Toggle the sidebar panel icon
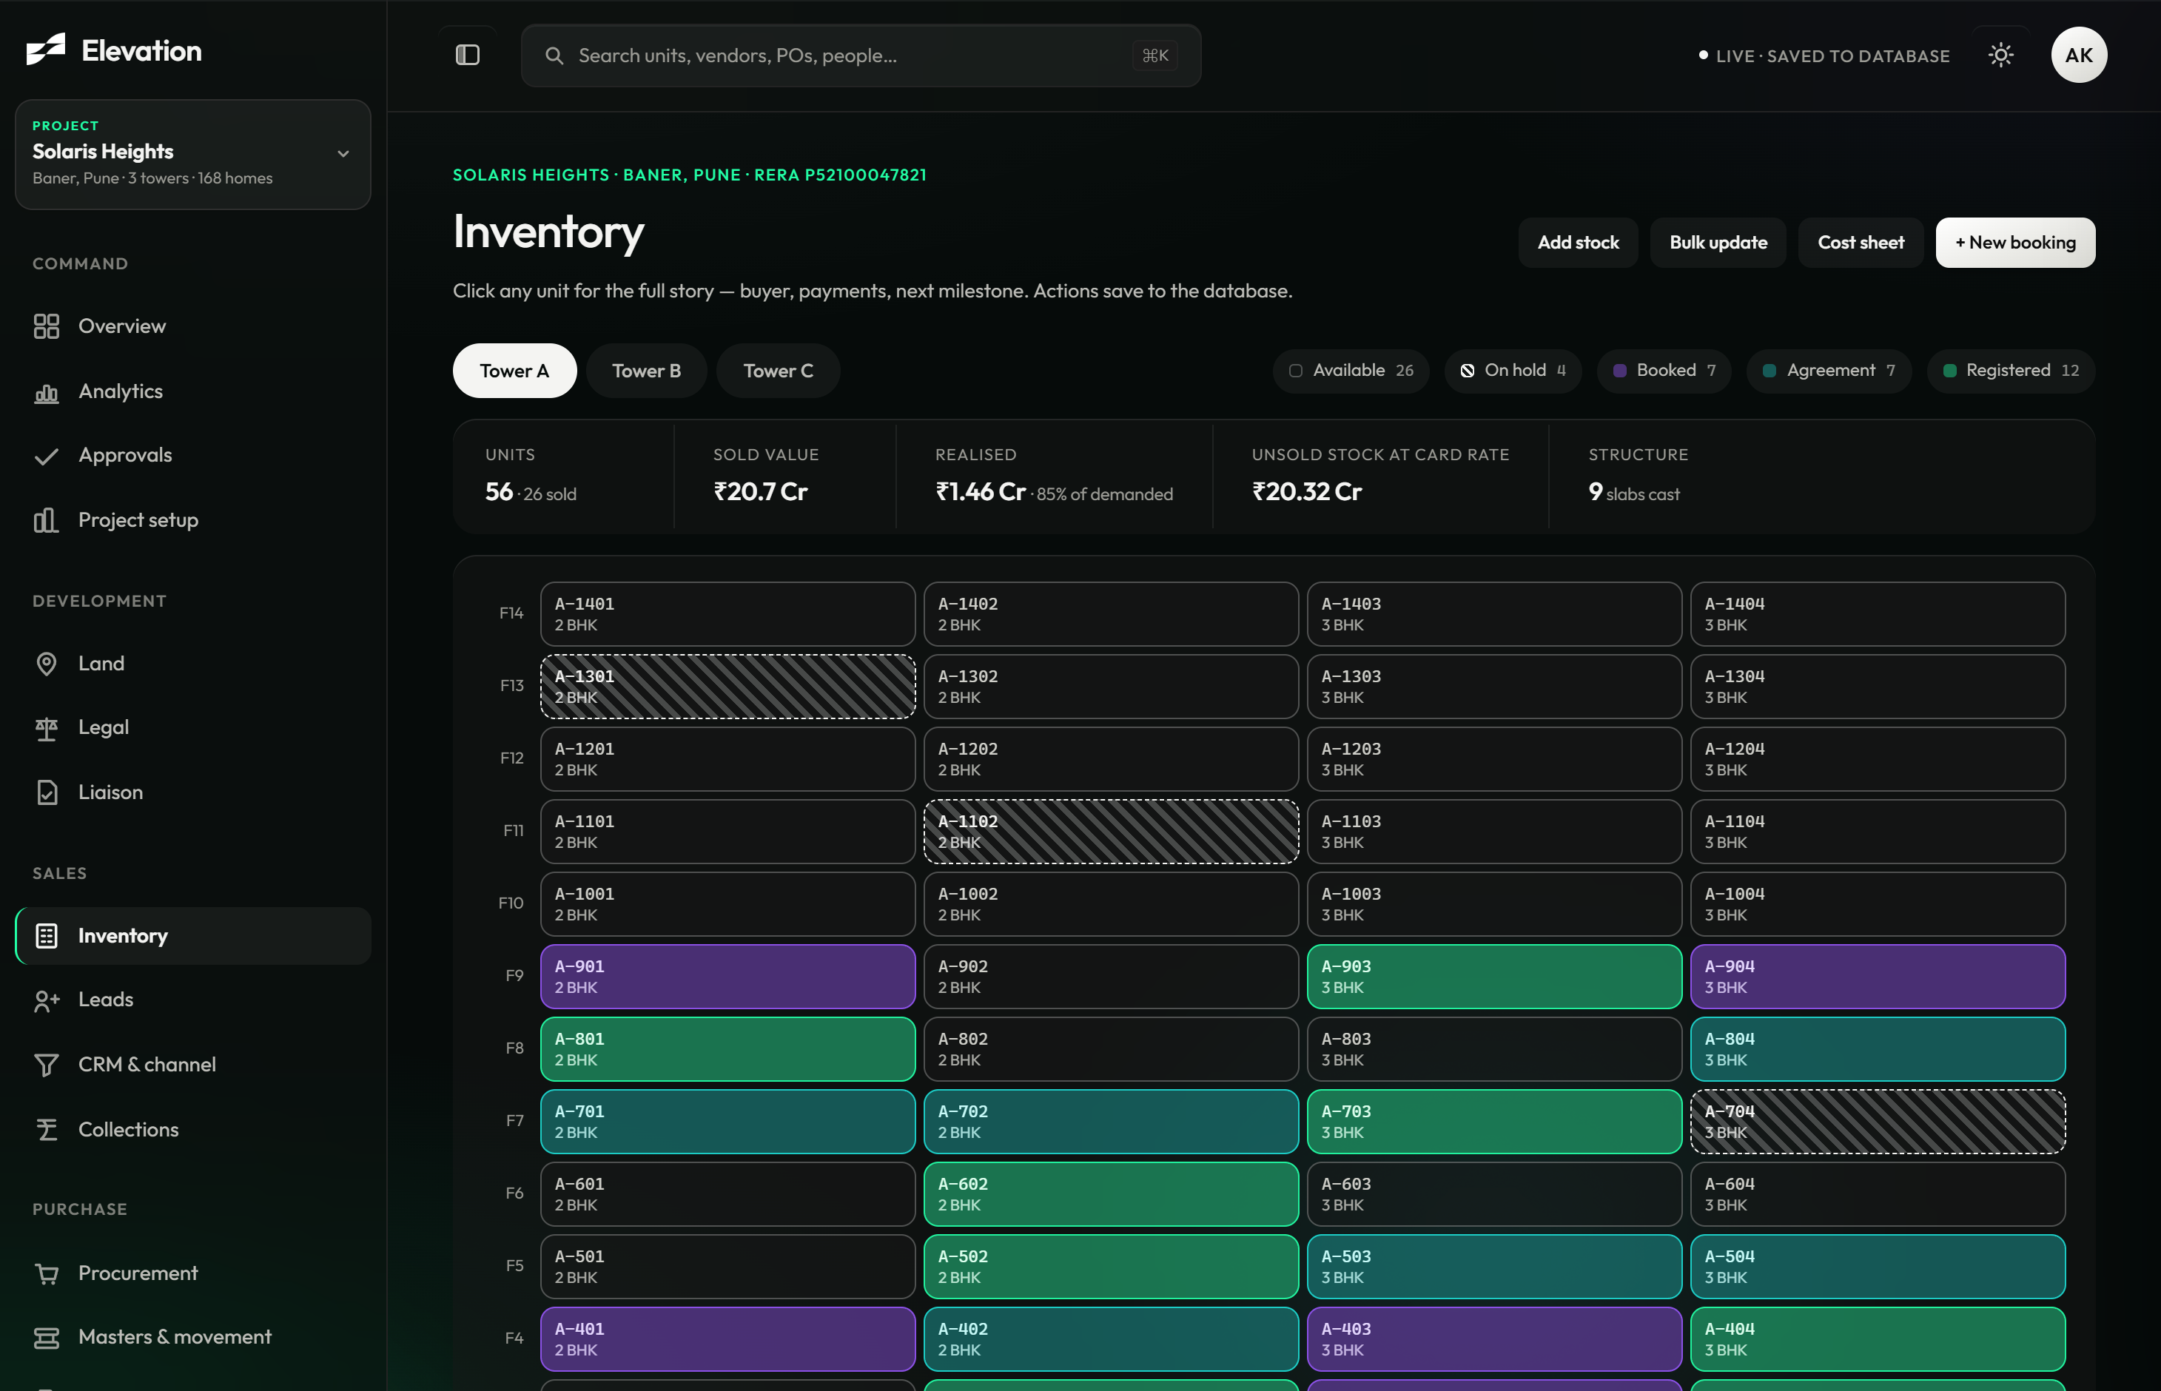2161x1391 pixels. click(x=467, y=55)
